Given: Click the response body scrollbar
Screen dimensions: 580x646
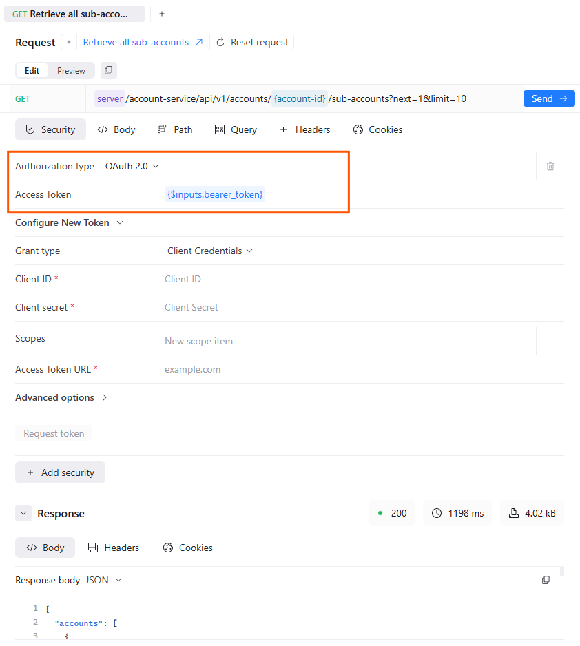Looking at the screenshot, I should (562, 571).
